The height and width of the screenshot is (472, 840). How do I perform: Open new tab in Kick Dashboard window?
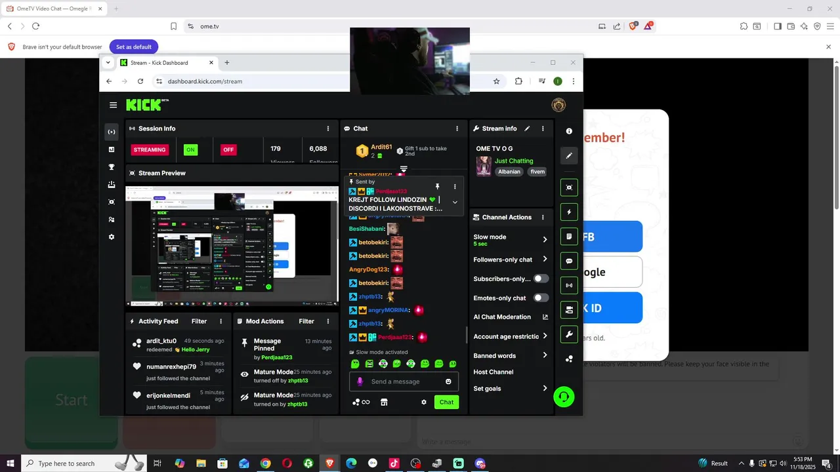(x=227, y=63)
